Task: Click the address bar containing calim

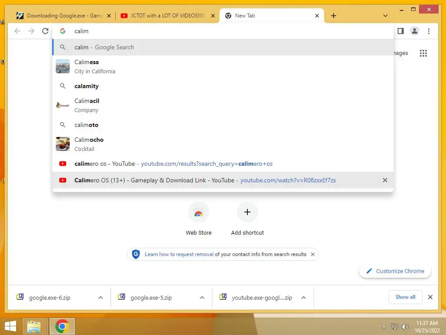Action: point(223,31)
